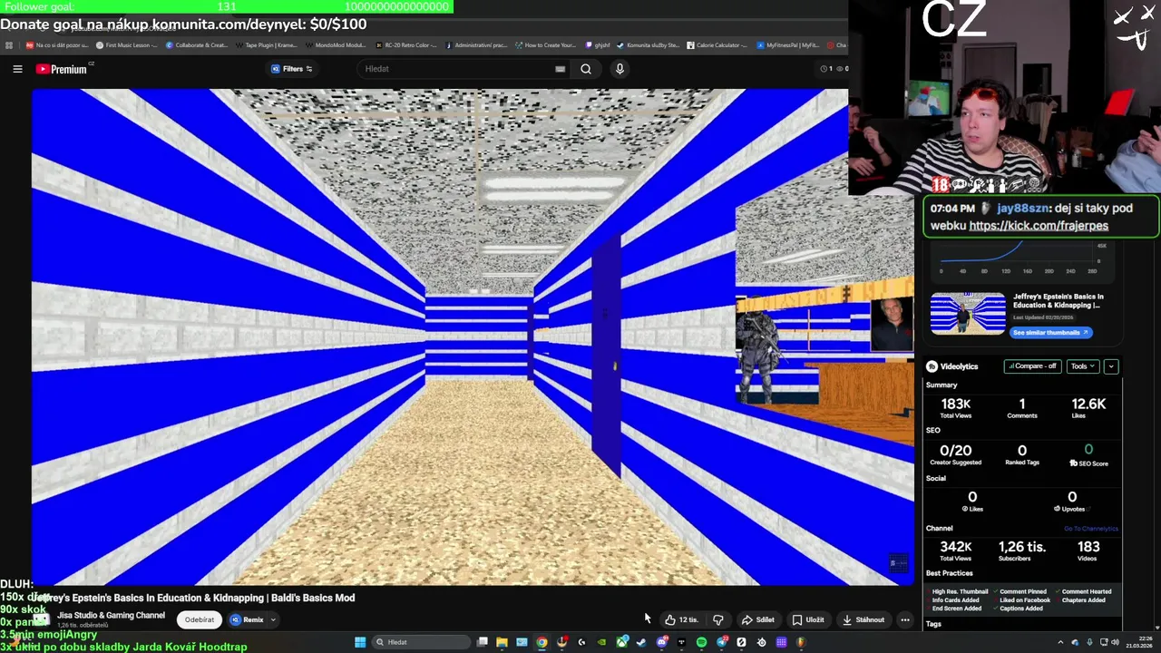
Task: Switch to Chrome in the taskbar
Action: click(x=541, y=642)
